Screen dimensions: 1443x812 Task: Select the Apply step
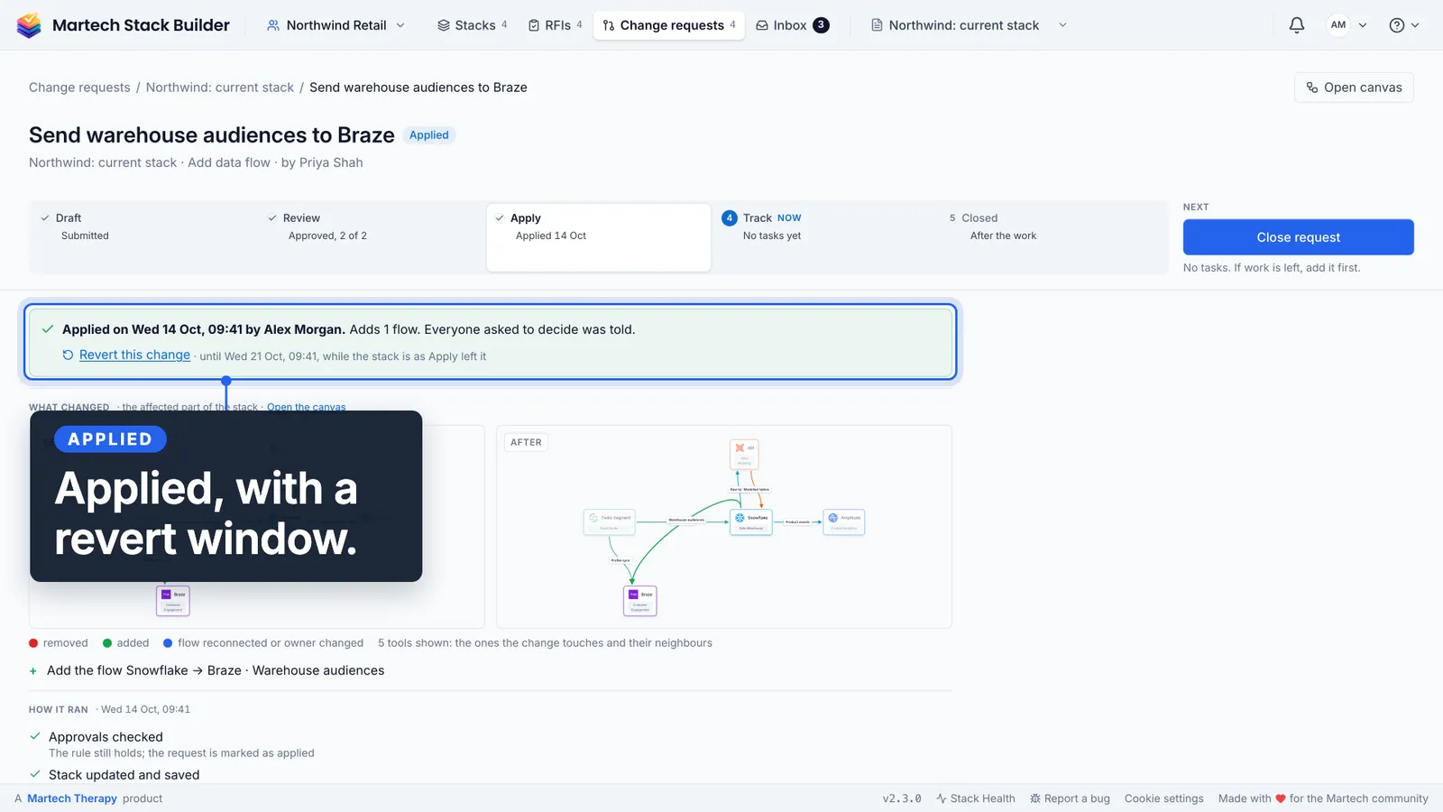click(x=599, y=236)
